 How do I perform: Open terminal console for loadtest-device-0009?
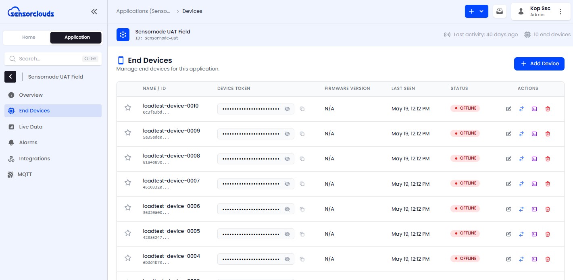tap(534, 134)
